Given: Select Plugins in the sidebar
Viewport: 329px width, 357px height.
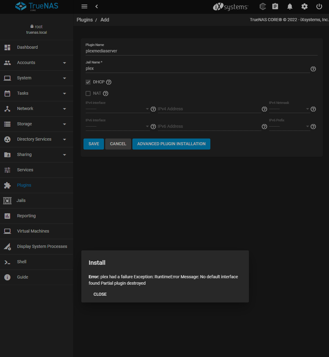Looking at the screenshot, I should [36, 185].
